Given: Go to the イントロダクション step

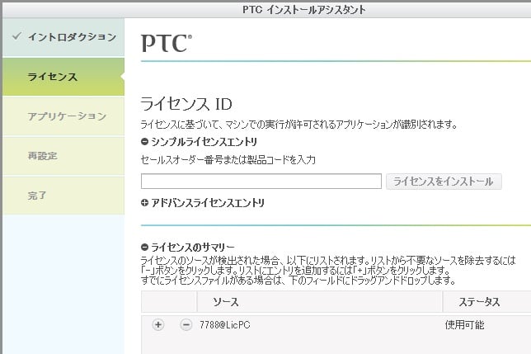Looking at the screenshot, I should tap(72, 37).
